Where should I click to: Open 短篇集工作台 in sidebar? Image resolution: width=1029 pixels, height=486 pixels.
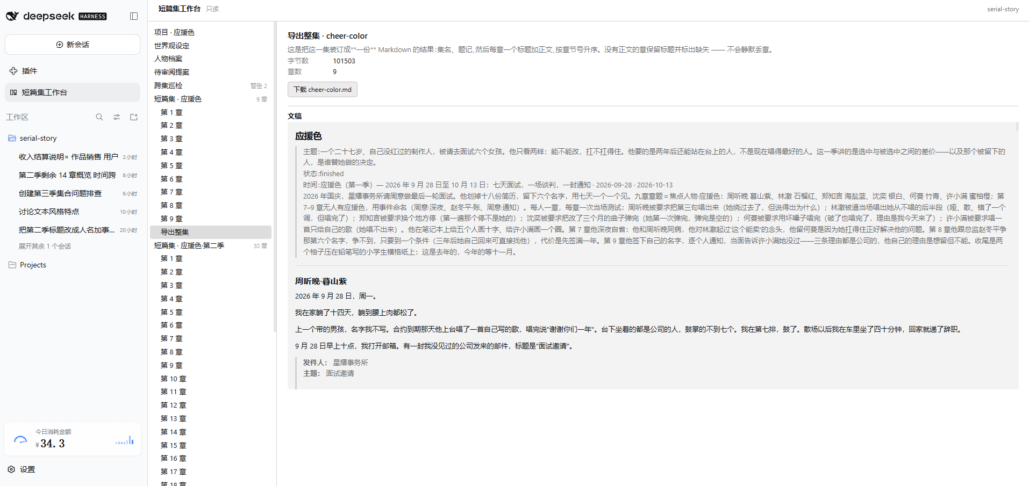pyautogui.click(x=73, y=92)
